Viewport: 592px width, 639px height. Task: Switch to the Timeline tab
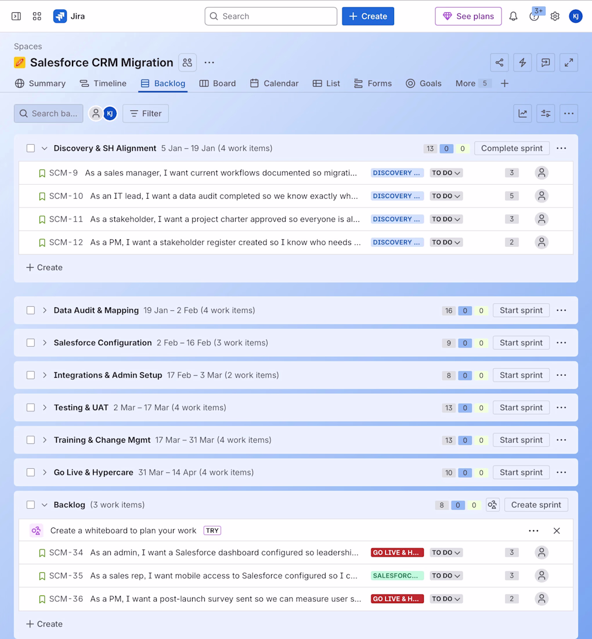(x=103, y=84)
